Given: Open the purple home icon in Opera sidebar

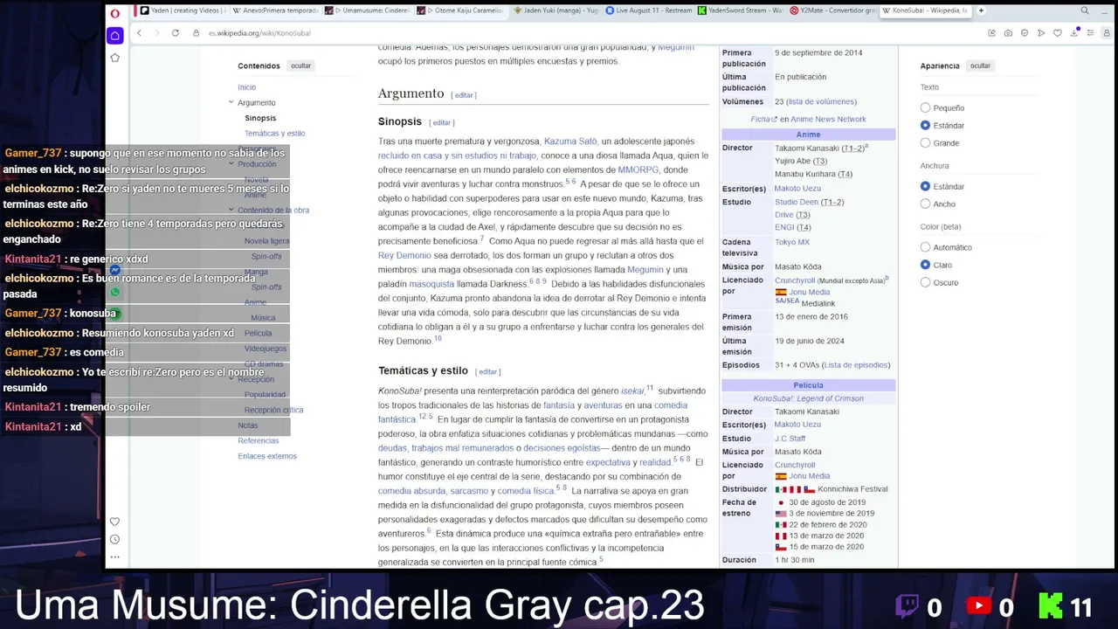Looking at the screenshot, I should pos(114,36).
